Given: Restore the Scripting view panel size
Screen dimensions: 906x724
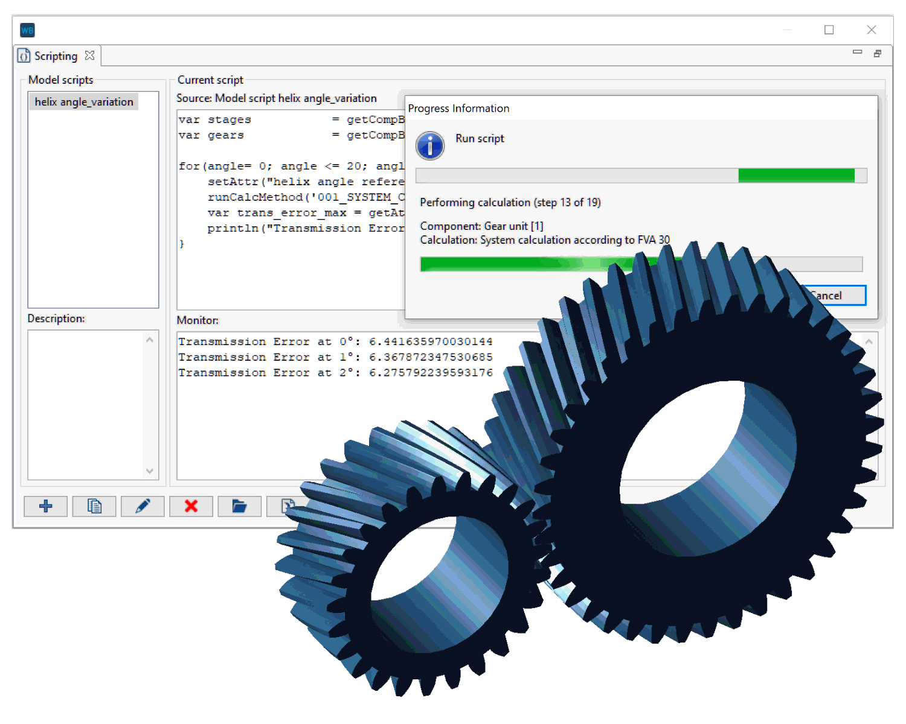Looking at the screenshot, I should tap(878, 54).
